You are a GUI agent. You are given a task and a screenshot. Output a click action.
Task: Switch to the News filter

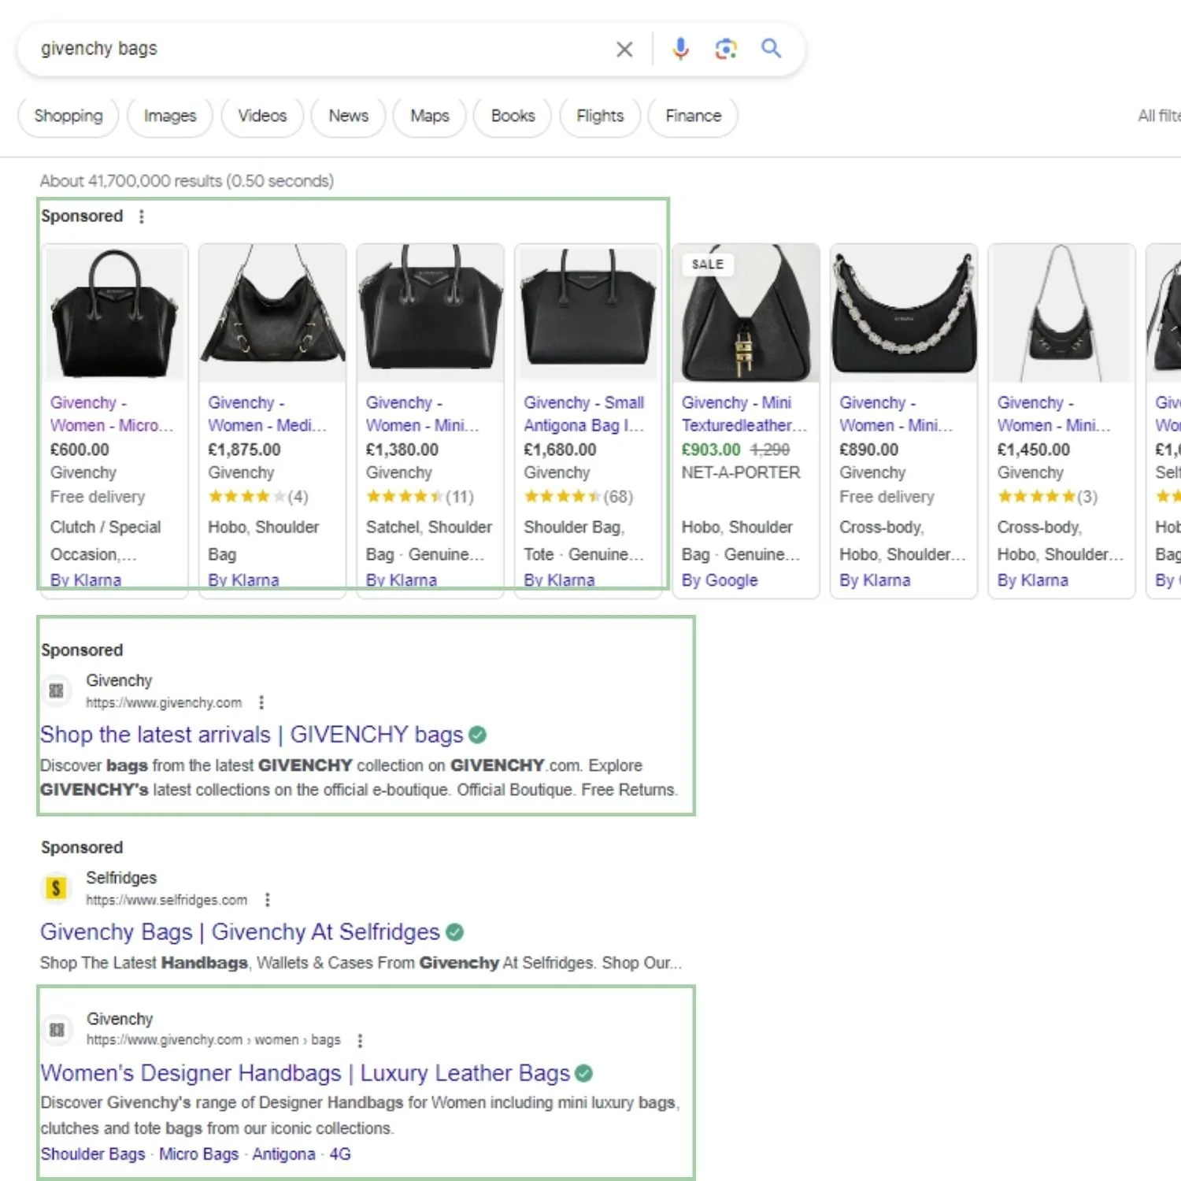pos(348,116)
